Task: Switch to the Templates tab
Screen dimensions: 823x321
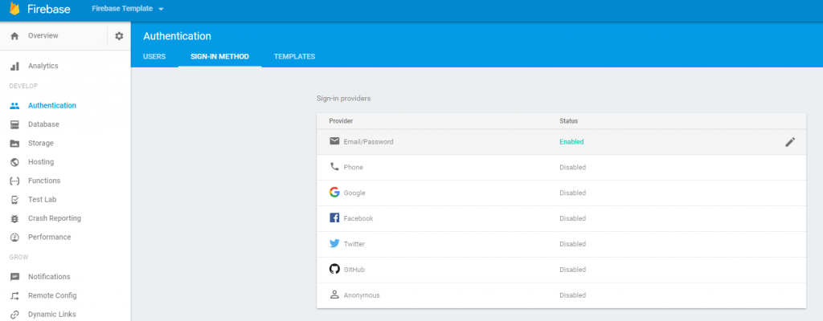Action: tap(294, 57)
